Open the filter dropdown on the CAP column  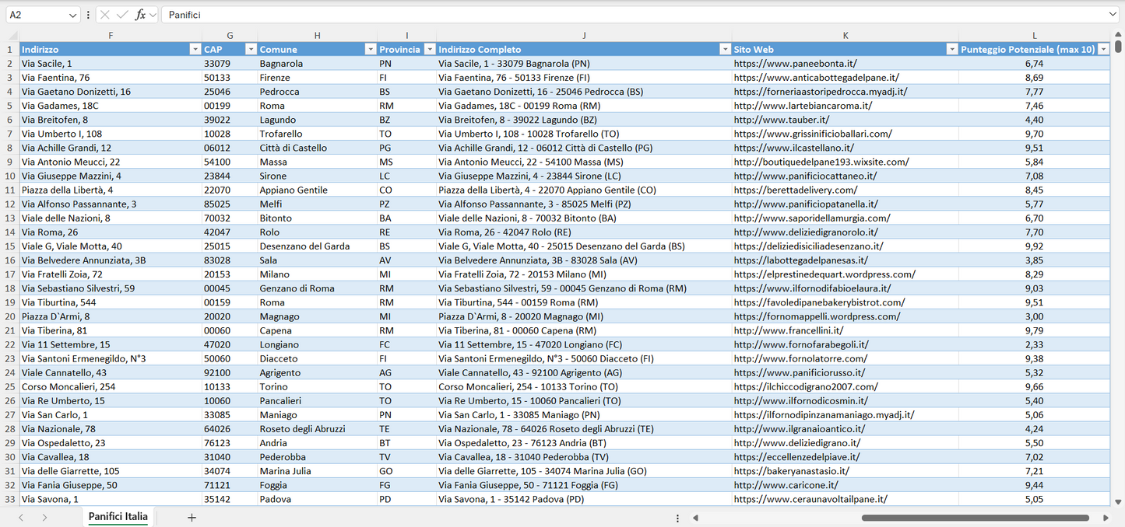tap(251, 49)
